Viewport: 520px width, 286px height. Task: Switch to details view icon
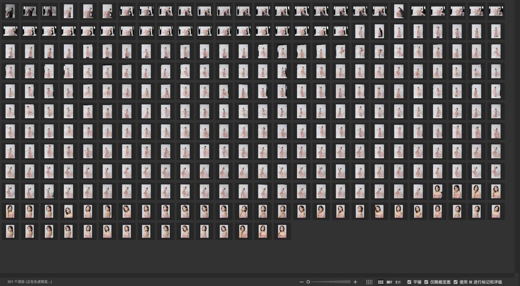(389, 282)
